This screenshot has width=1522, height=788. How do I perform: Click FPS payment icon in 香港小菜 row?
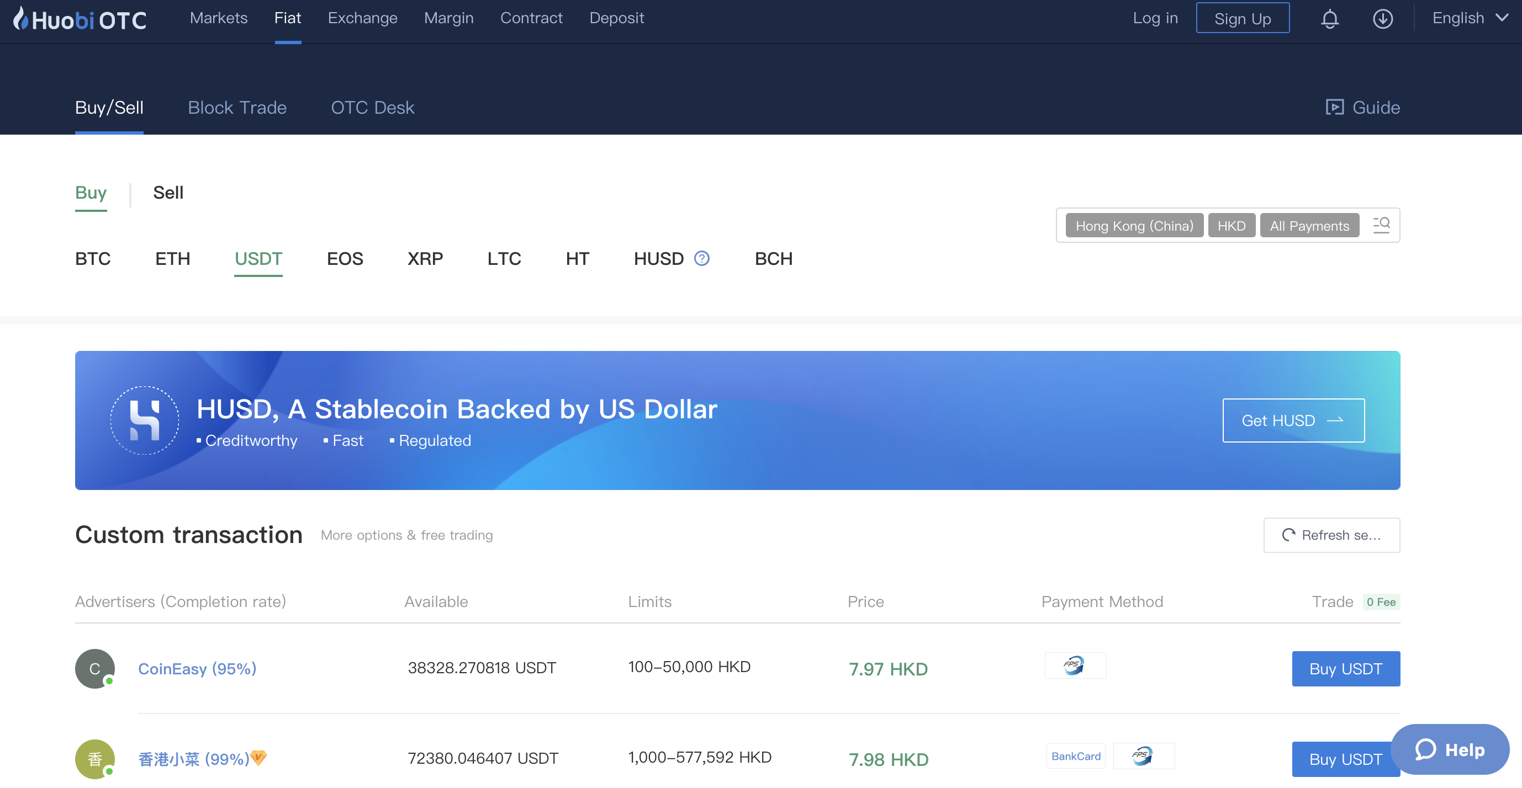[1143, 755]
